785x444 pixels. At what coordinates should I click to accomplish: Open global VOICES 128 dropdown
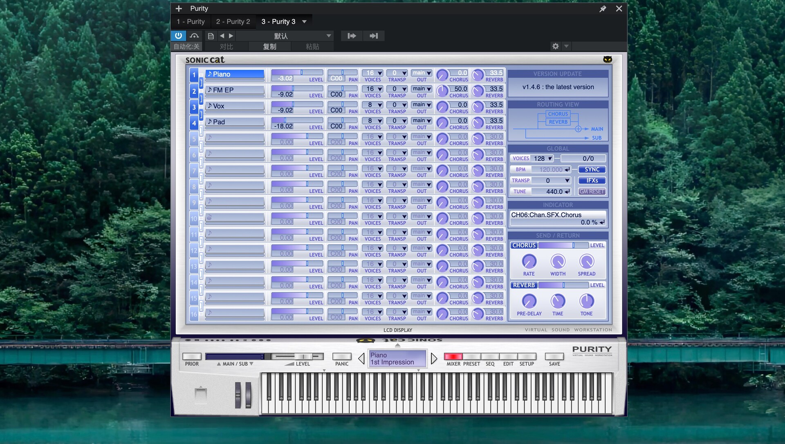click(x=542, y=158)
